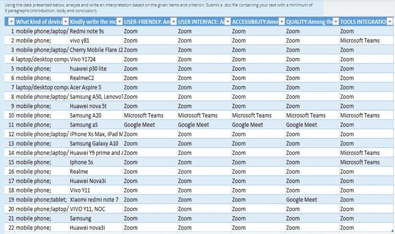Click 'Zoom' in row 8 USER INTERFACE column
Screen dimensions: 395x234
pos(185,97)
